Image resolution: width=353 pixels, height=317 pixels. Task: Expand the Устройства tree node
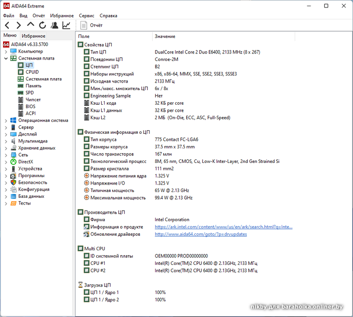(x=6, y=169)
